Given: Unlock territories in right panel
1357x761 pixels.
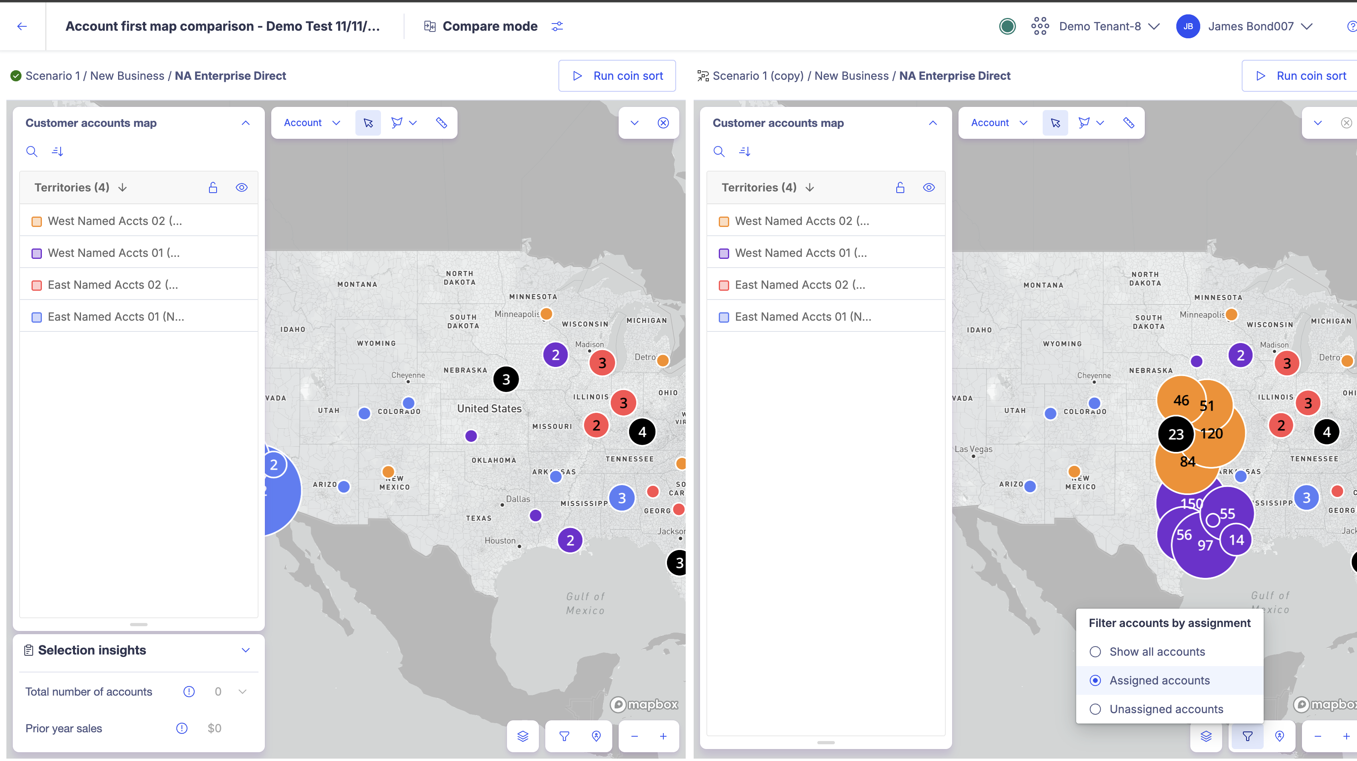Looking at the screenshot, I should click(900, 187).
